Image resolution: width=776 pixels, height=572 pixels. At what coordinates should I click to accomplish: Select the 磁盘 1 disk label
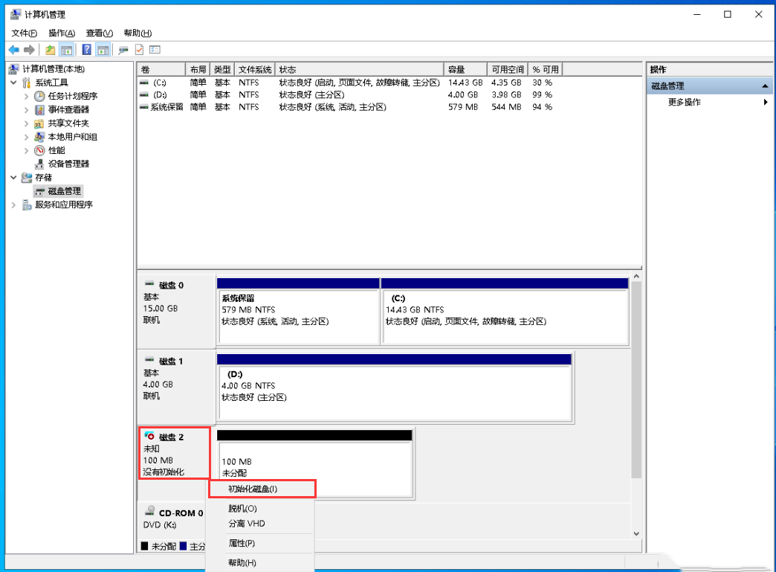176,388
